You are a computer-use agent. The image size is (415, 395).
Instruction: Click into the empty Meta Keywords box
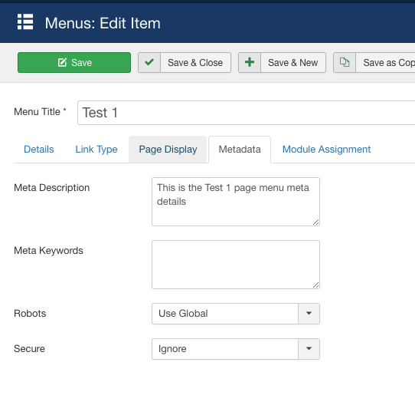236,265
